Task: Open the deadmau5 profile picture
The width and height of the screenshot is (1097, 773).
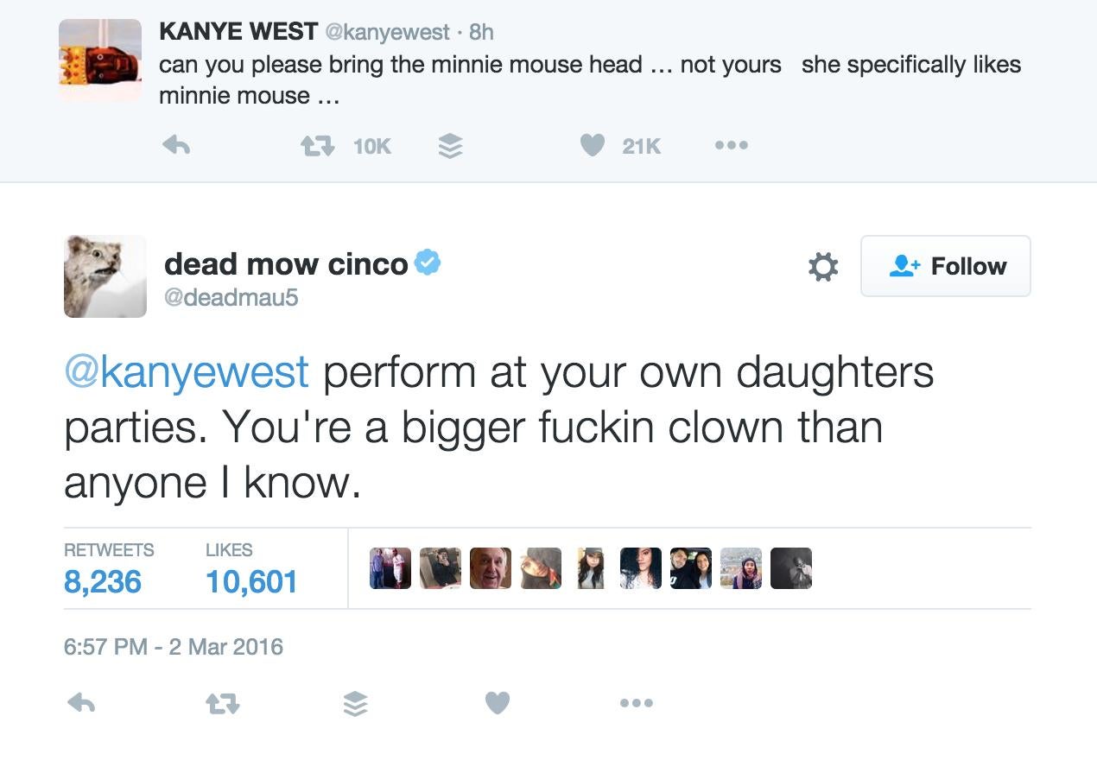Action: point(105,276)
